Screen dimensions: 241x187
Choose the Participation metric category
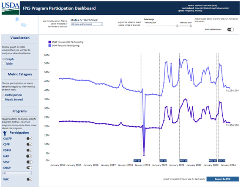(3, 95)
